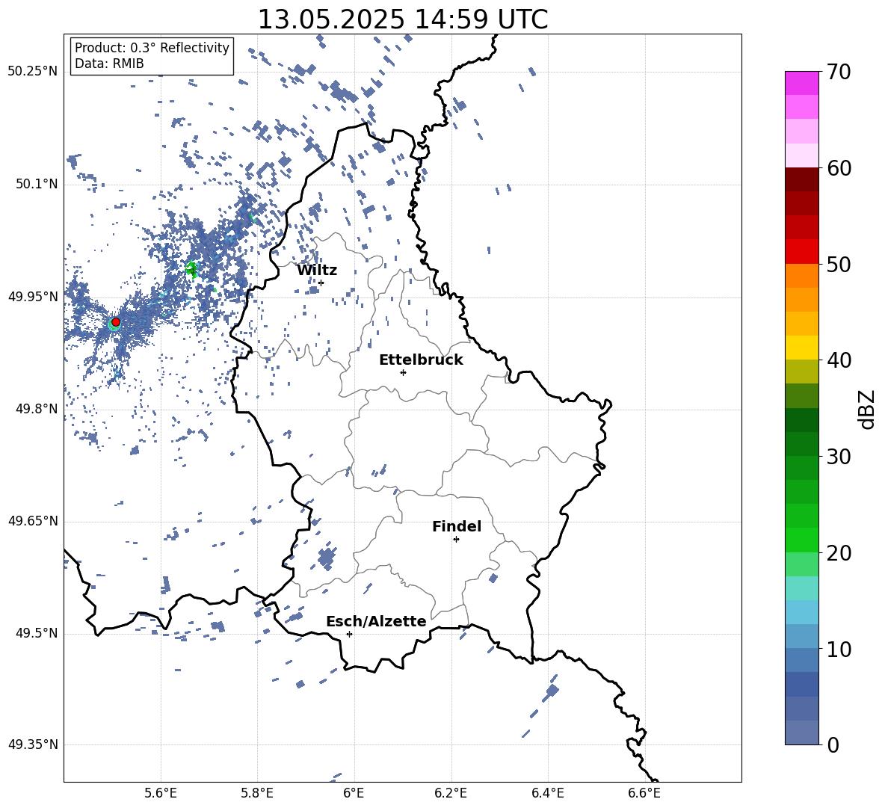The width and height of the screenshot is (885, 808).
Task: Click the Data: RMIB text
Action: point(109,64)
